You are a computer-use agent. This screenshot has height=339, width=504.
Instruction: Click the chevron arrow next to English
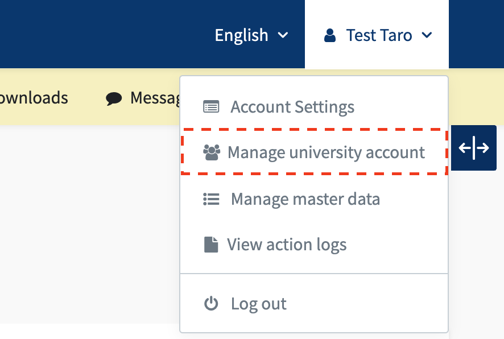click(x=283, y=35)
